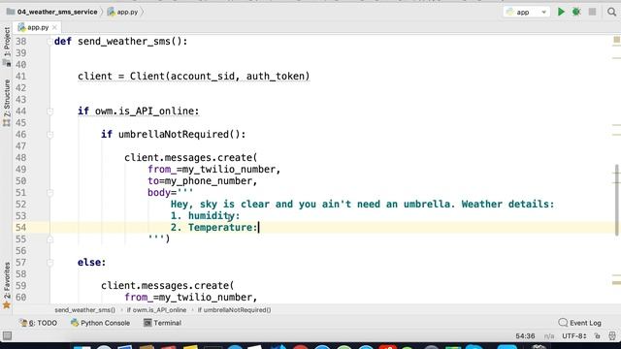Click the star icon on Favorites tab

tap(7, 305)
